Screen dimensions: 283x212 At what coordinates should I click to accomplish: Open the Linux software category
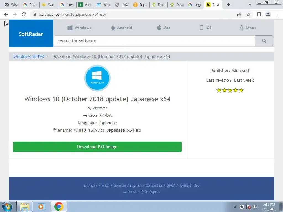coord(248,28)
